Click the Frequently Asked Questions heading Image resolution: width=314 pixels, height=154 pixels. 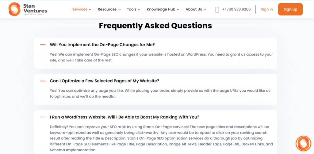click(x=155, y=26)
